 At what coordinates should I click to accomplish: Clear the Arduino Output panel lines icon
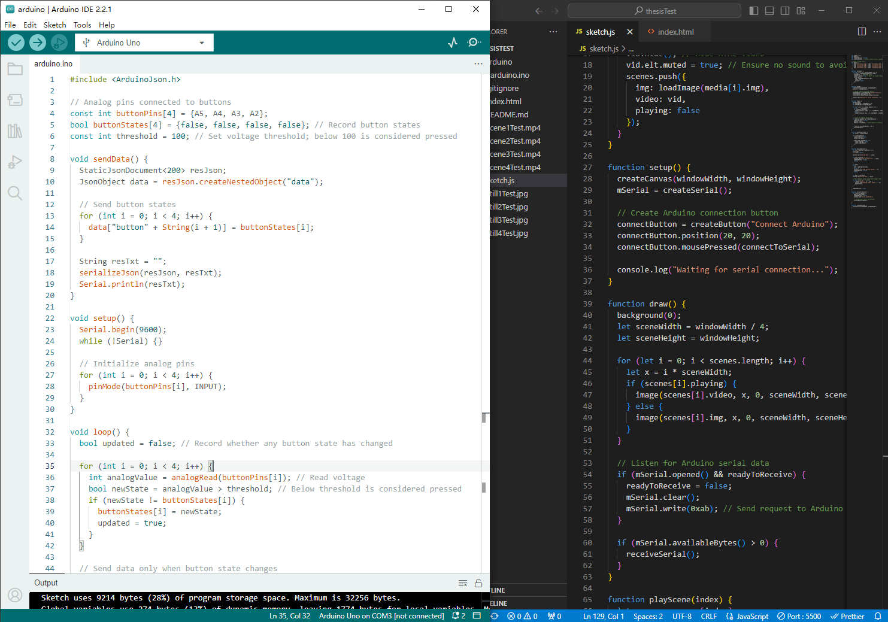point(463,583)
